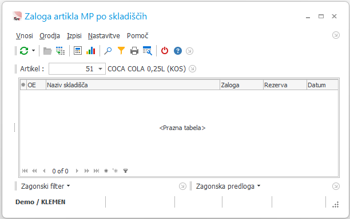Expand the Artikel combo box dropdown

(101, 69)
